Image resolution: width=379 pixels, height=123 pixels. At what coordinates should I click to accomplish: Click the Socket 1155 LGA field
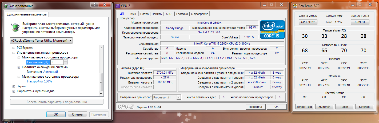tap(209, 33)
